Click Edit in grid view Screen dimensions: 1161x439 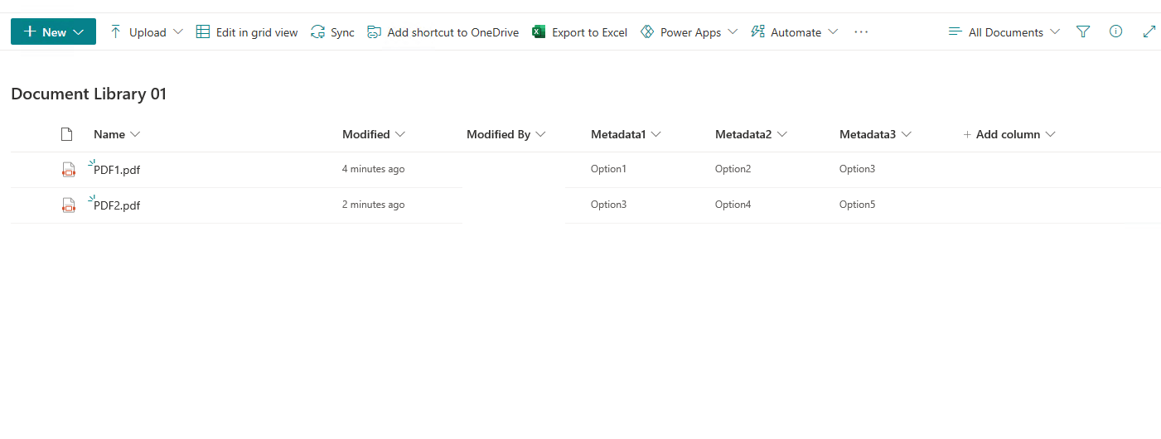247,32
